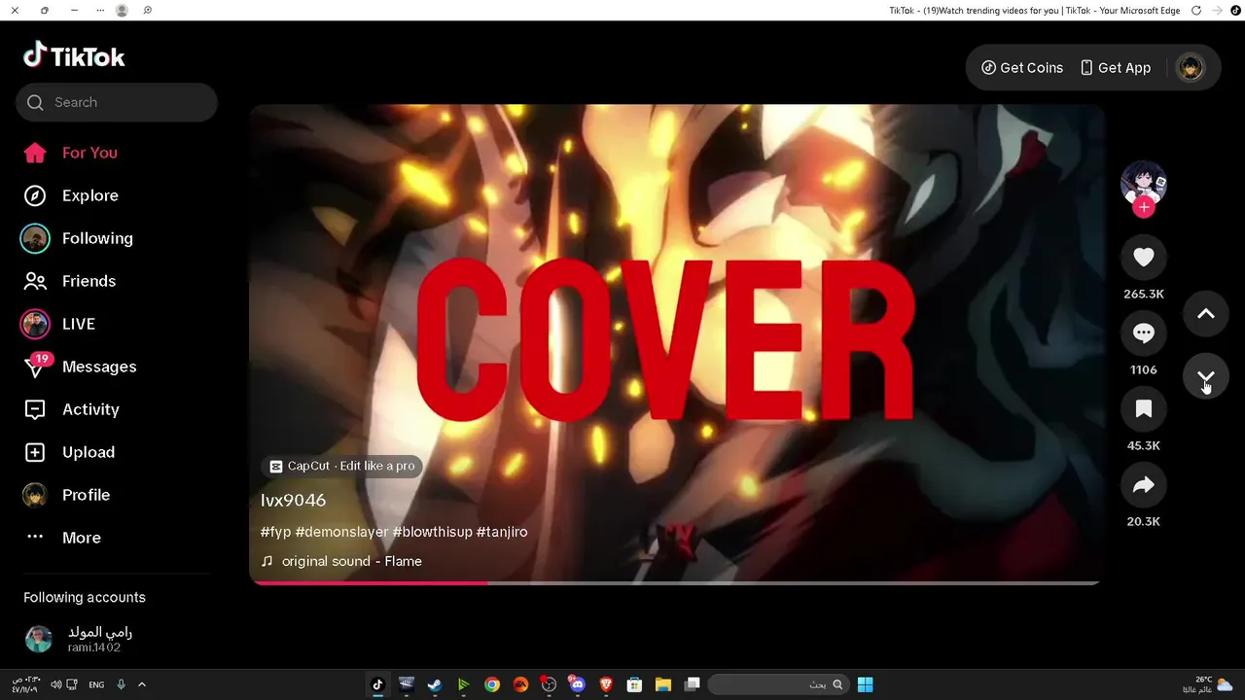This screenshot has width=1245, height=700.
Task: Open Brave browser from the taskbar
Action: point(606,684)
